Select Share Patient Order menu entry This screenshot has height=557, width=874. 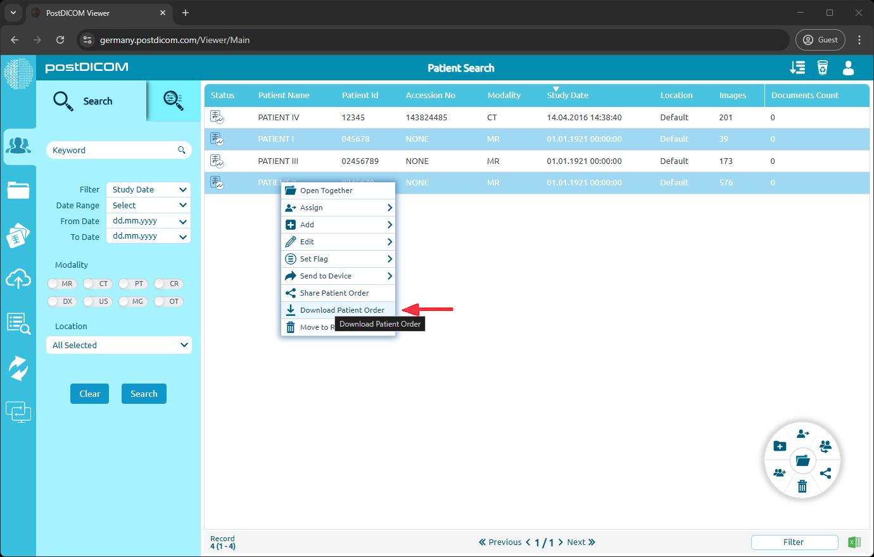point(334,293)
